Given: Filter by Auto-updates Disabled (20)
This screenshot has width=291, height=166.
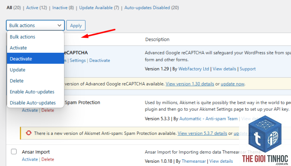Looking at the screenshot, I should [x=152, y=7].
